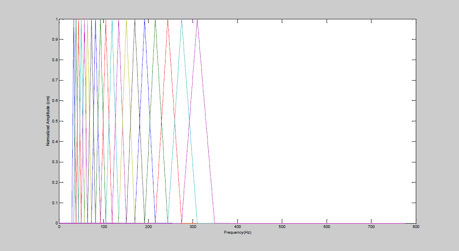This screenshot has width=459, height=251.
Task: Click the y-axis tick label 1 at top
Action: coord(57,19)
